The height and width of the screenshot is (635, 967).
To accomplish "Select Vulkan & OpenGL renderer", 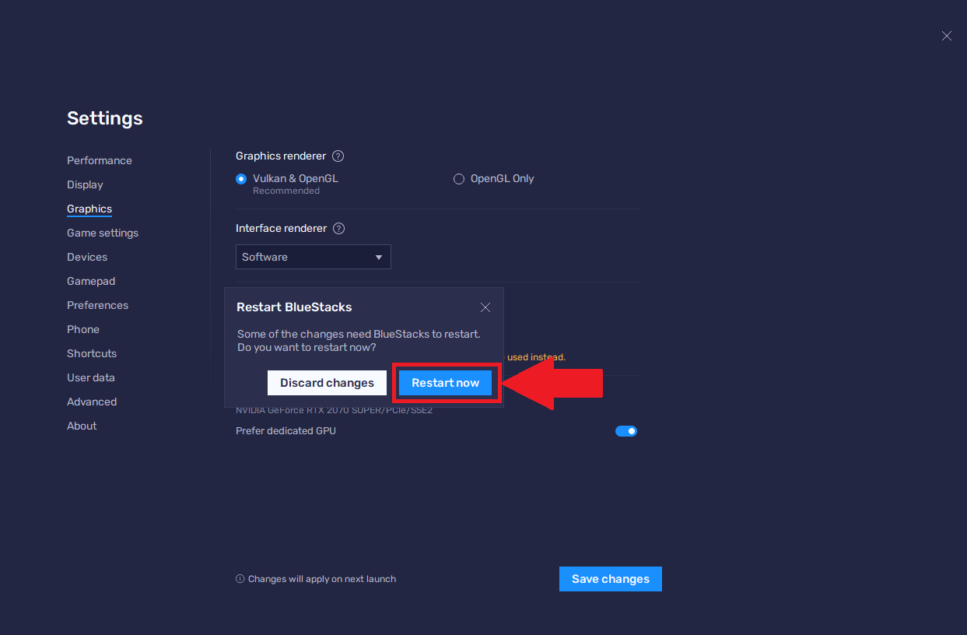I will [x=241, y=178].
